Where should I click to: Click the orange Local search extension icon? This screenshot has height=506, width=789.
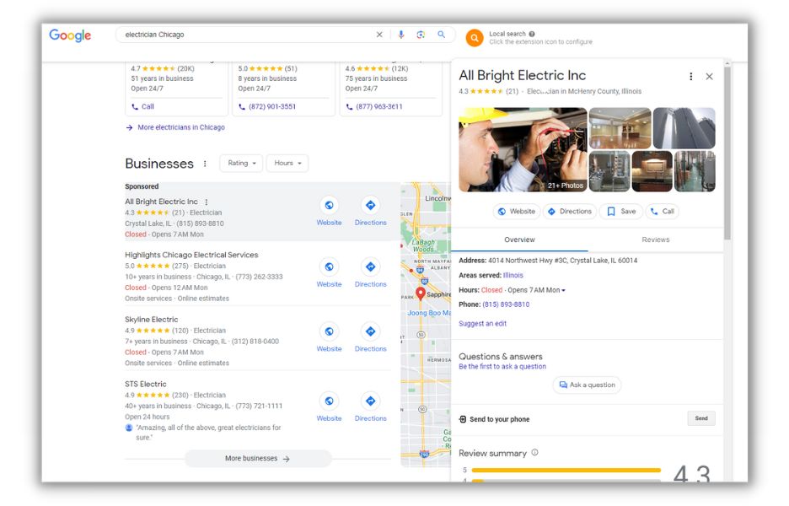(x=474, y=38)
